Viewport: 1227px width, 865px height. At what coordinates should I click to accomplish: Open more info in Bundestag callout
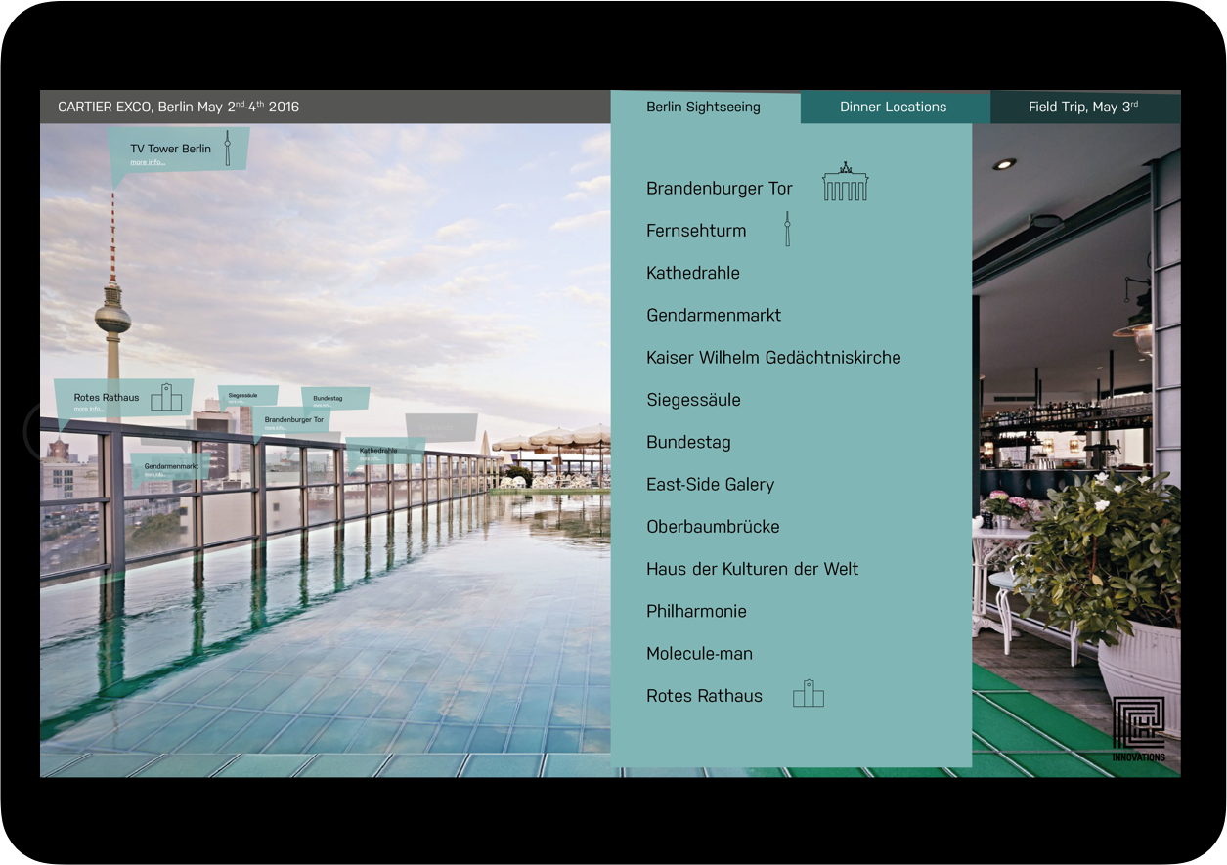322,406
